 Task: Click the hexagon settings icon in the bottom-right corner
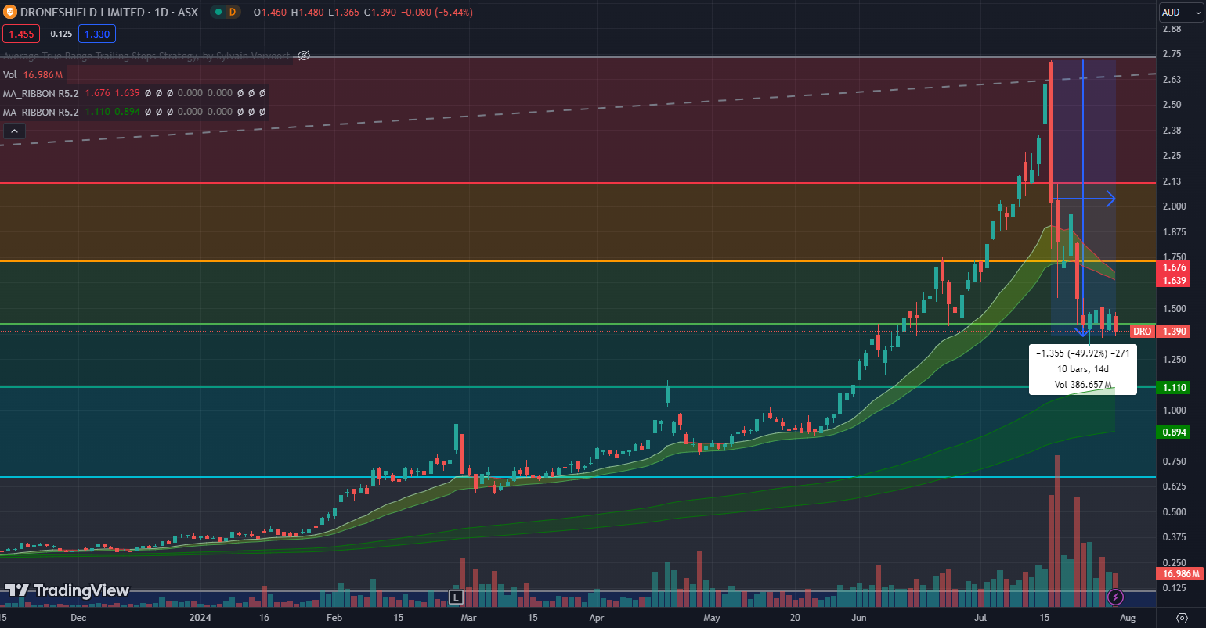pyautogui.click(x=1182, y=618)
